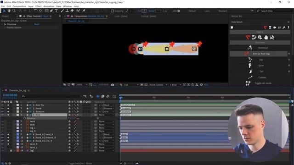Open the File menu
The height and width of the screenshot is (165, 294).
(x=3, y=6)
